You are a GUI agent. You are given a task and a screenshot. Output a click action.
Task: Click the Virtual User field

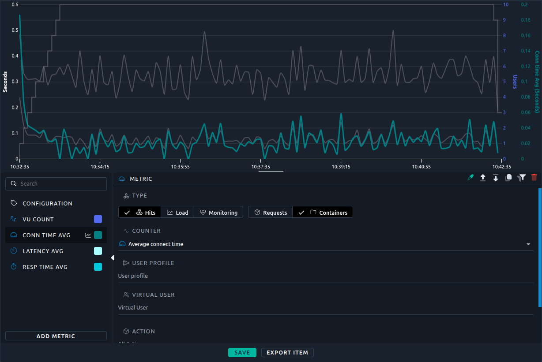[326, 308]
